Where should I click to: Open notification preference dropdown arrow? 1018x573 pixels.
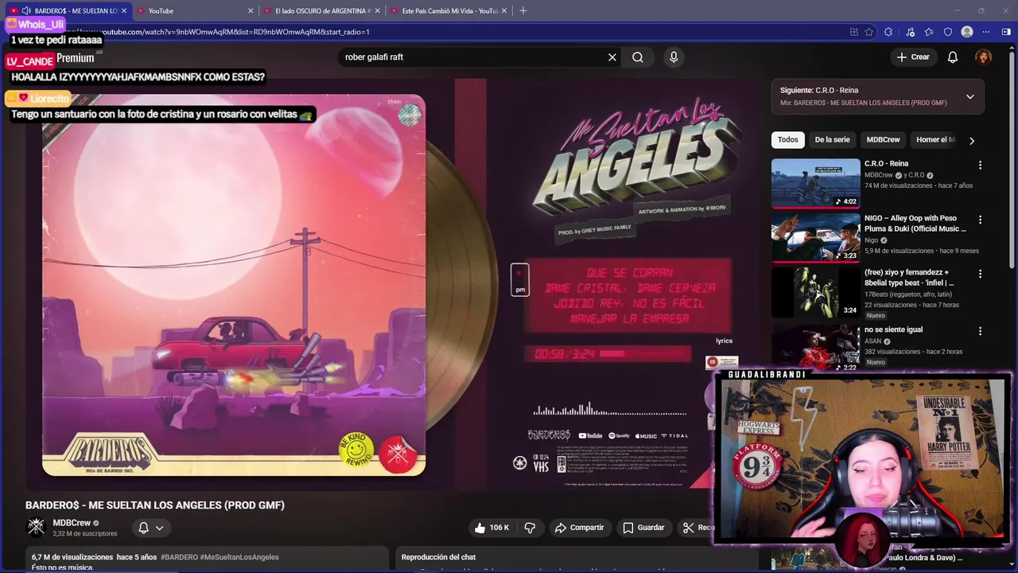coord(160,528)
